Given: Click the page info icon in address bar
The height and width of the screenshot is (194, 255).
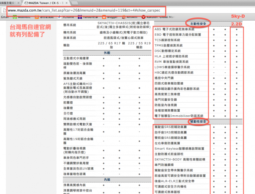Looking at the screenshot, I should coord(4,11).
